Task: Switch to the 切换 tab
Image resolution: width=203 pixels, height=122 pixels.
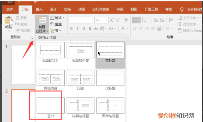Action: [67, 9]
